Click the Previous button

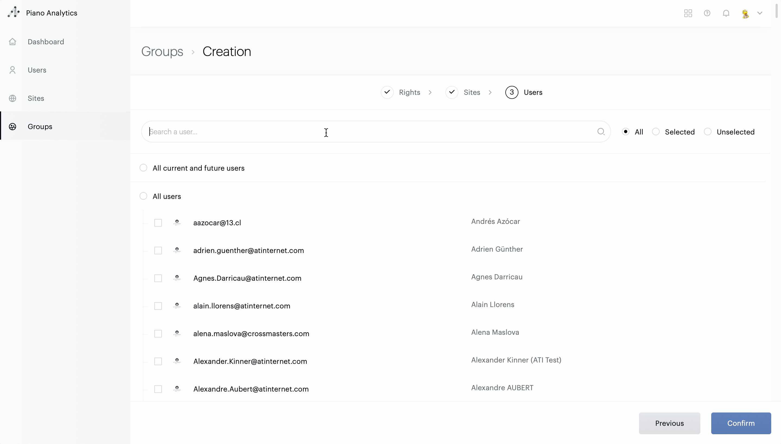pyautogui.click(x=669, y=423)
